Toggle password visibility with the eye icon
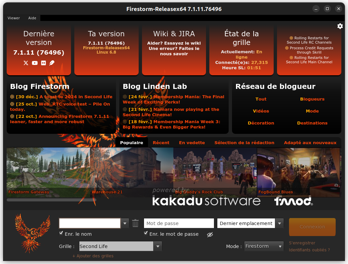The height and width of the screenshot is (264, 348). pyautogui.click(x=210, y=234)
